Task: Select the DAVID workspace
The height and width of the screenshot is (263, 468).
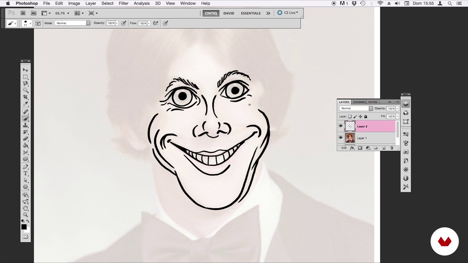Action: coord(229,13)
